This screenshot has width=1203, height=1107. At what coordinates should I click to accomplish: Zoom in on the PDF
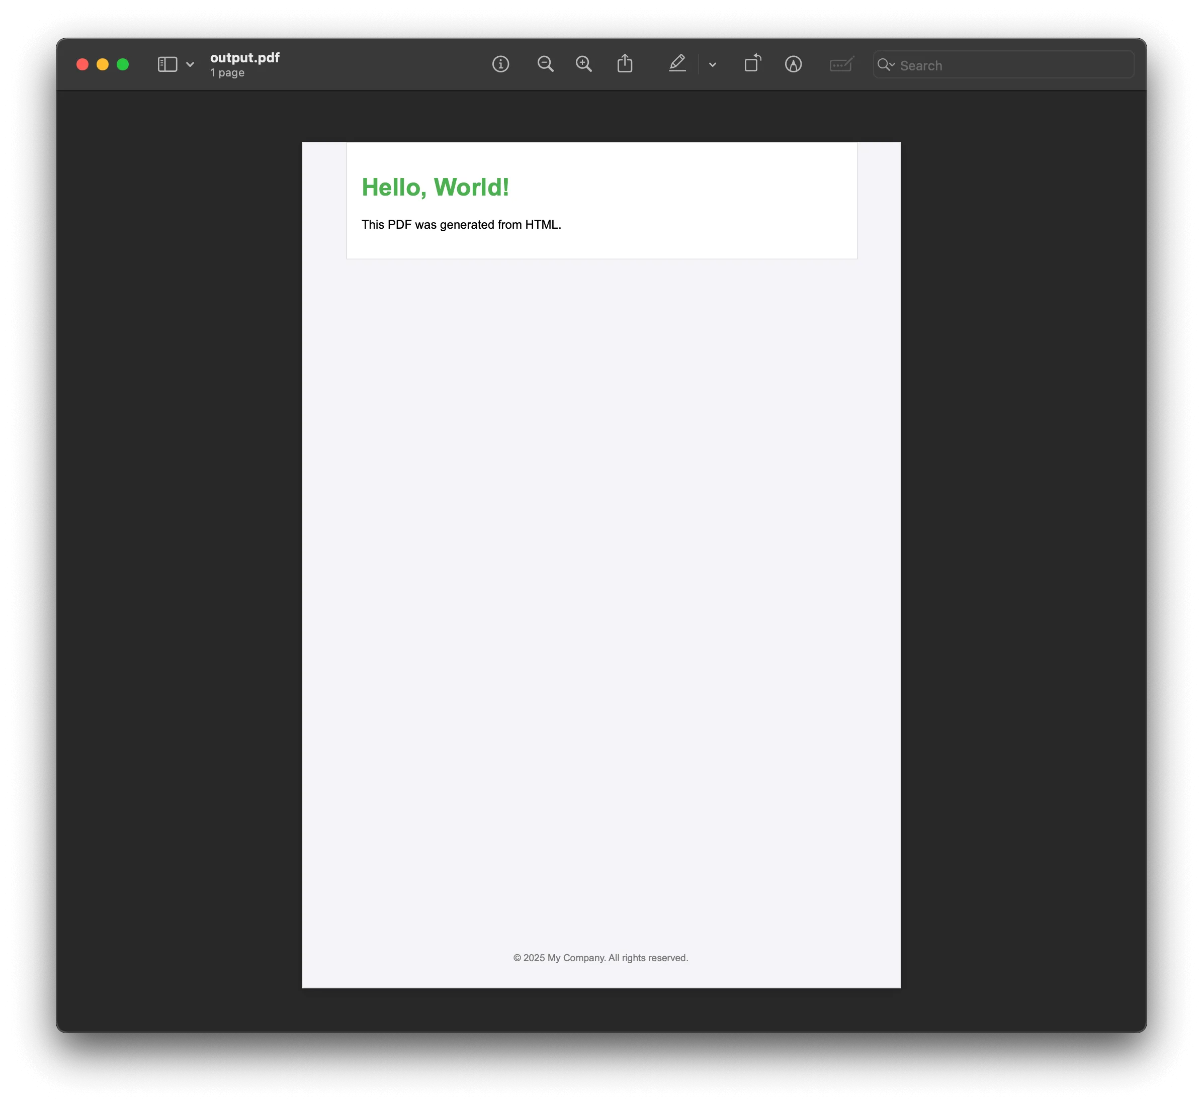(x=584, y=64)
